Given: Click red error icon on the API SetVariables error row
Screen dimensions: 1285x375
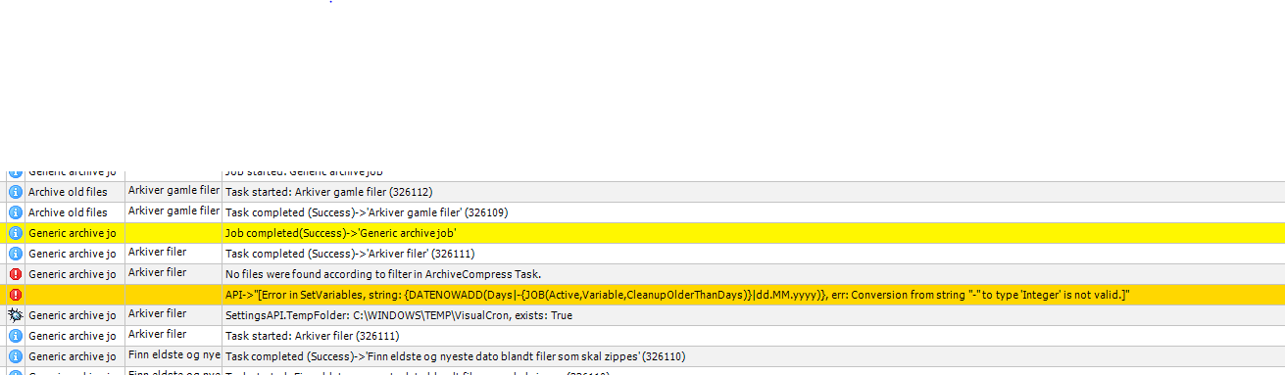Looking at the screenshot, I should pos(15,295).
